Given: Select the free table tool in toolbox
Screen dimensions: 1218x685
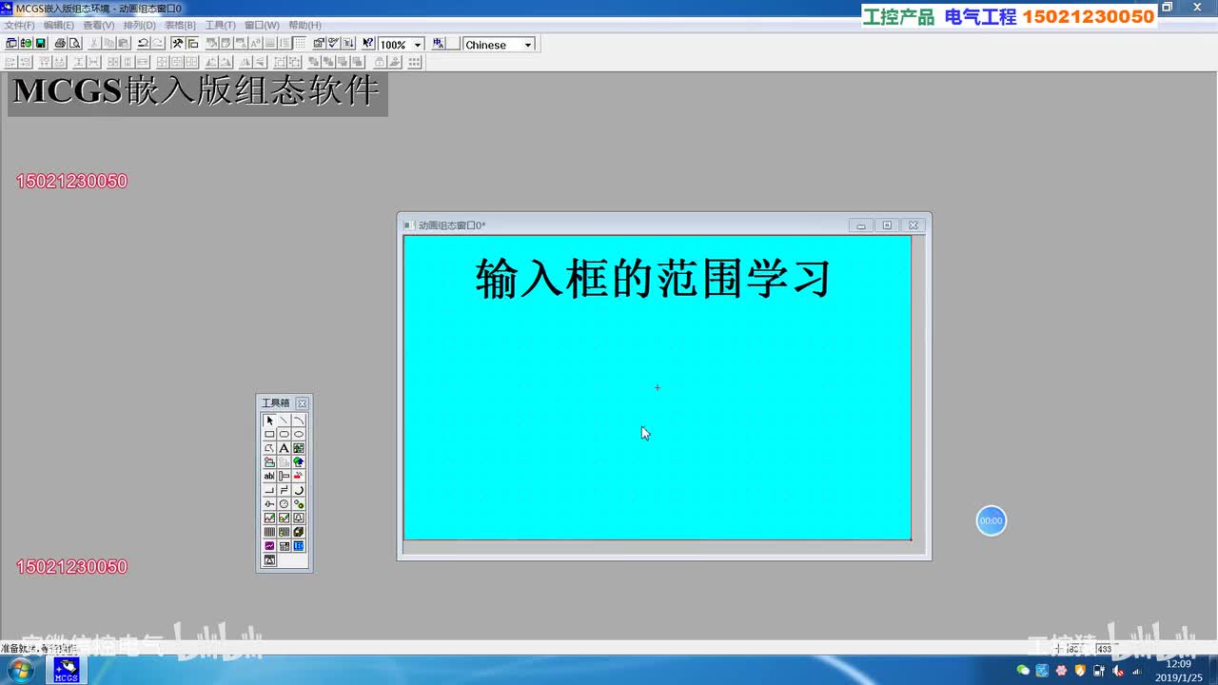Looking at the screenshot, I should (270, 531).
